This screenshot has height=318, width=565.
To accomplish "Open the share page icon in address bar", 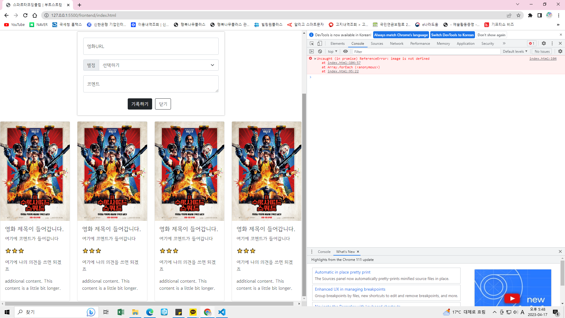I will pyautogui.click(x=509, y=15).
